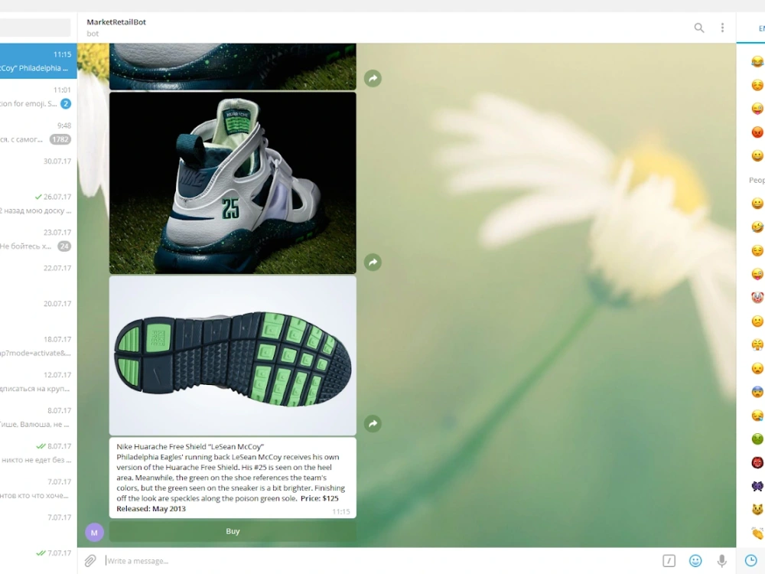This screenshot has width=765, height=574.
Task: Start voice recording with microphone icon
Action: tap(721, 561)
